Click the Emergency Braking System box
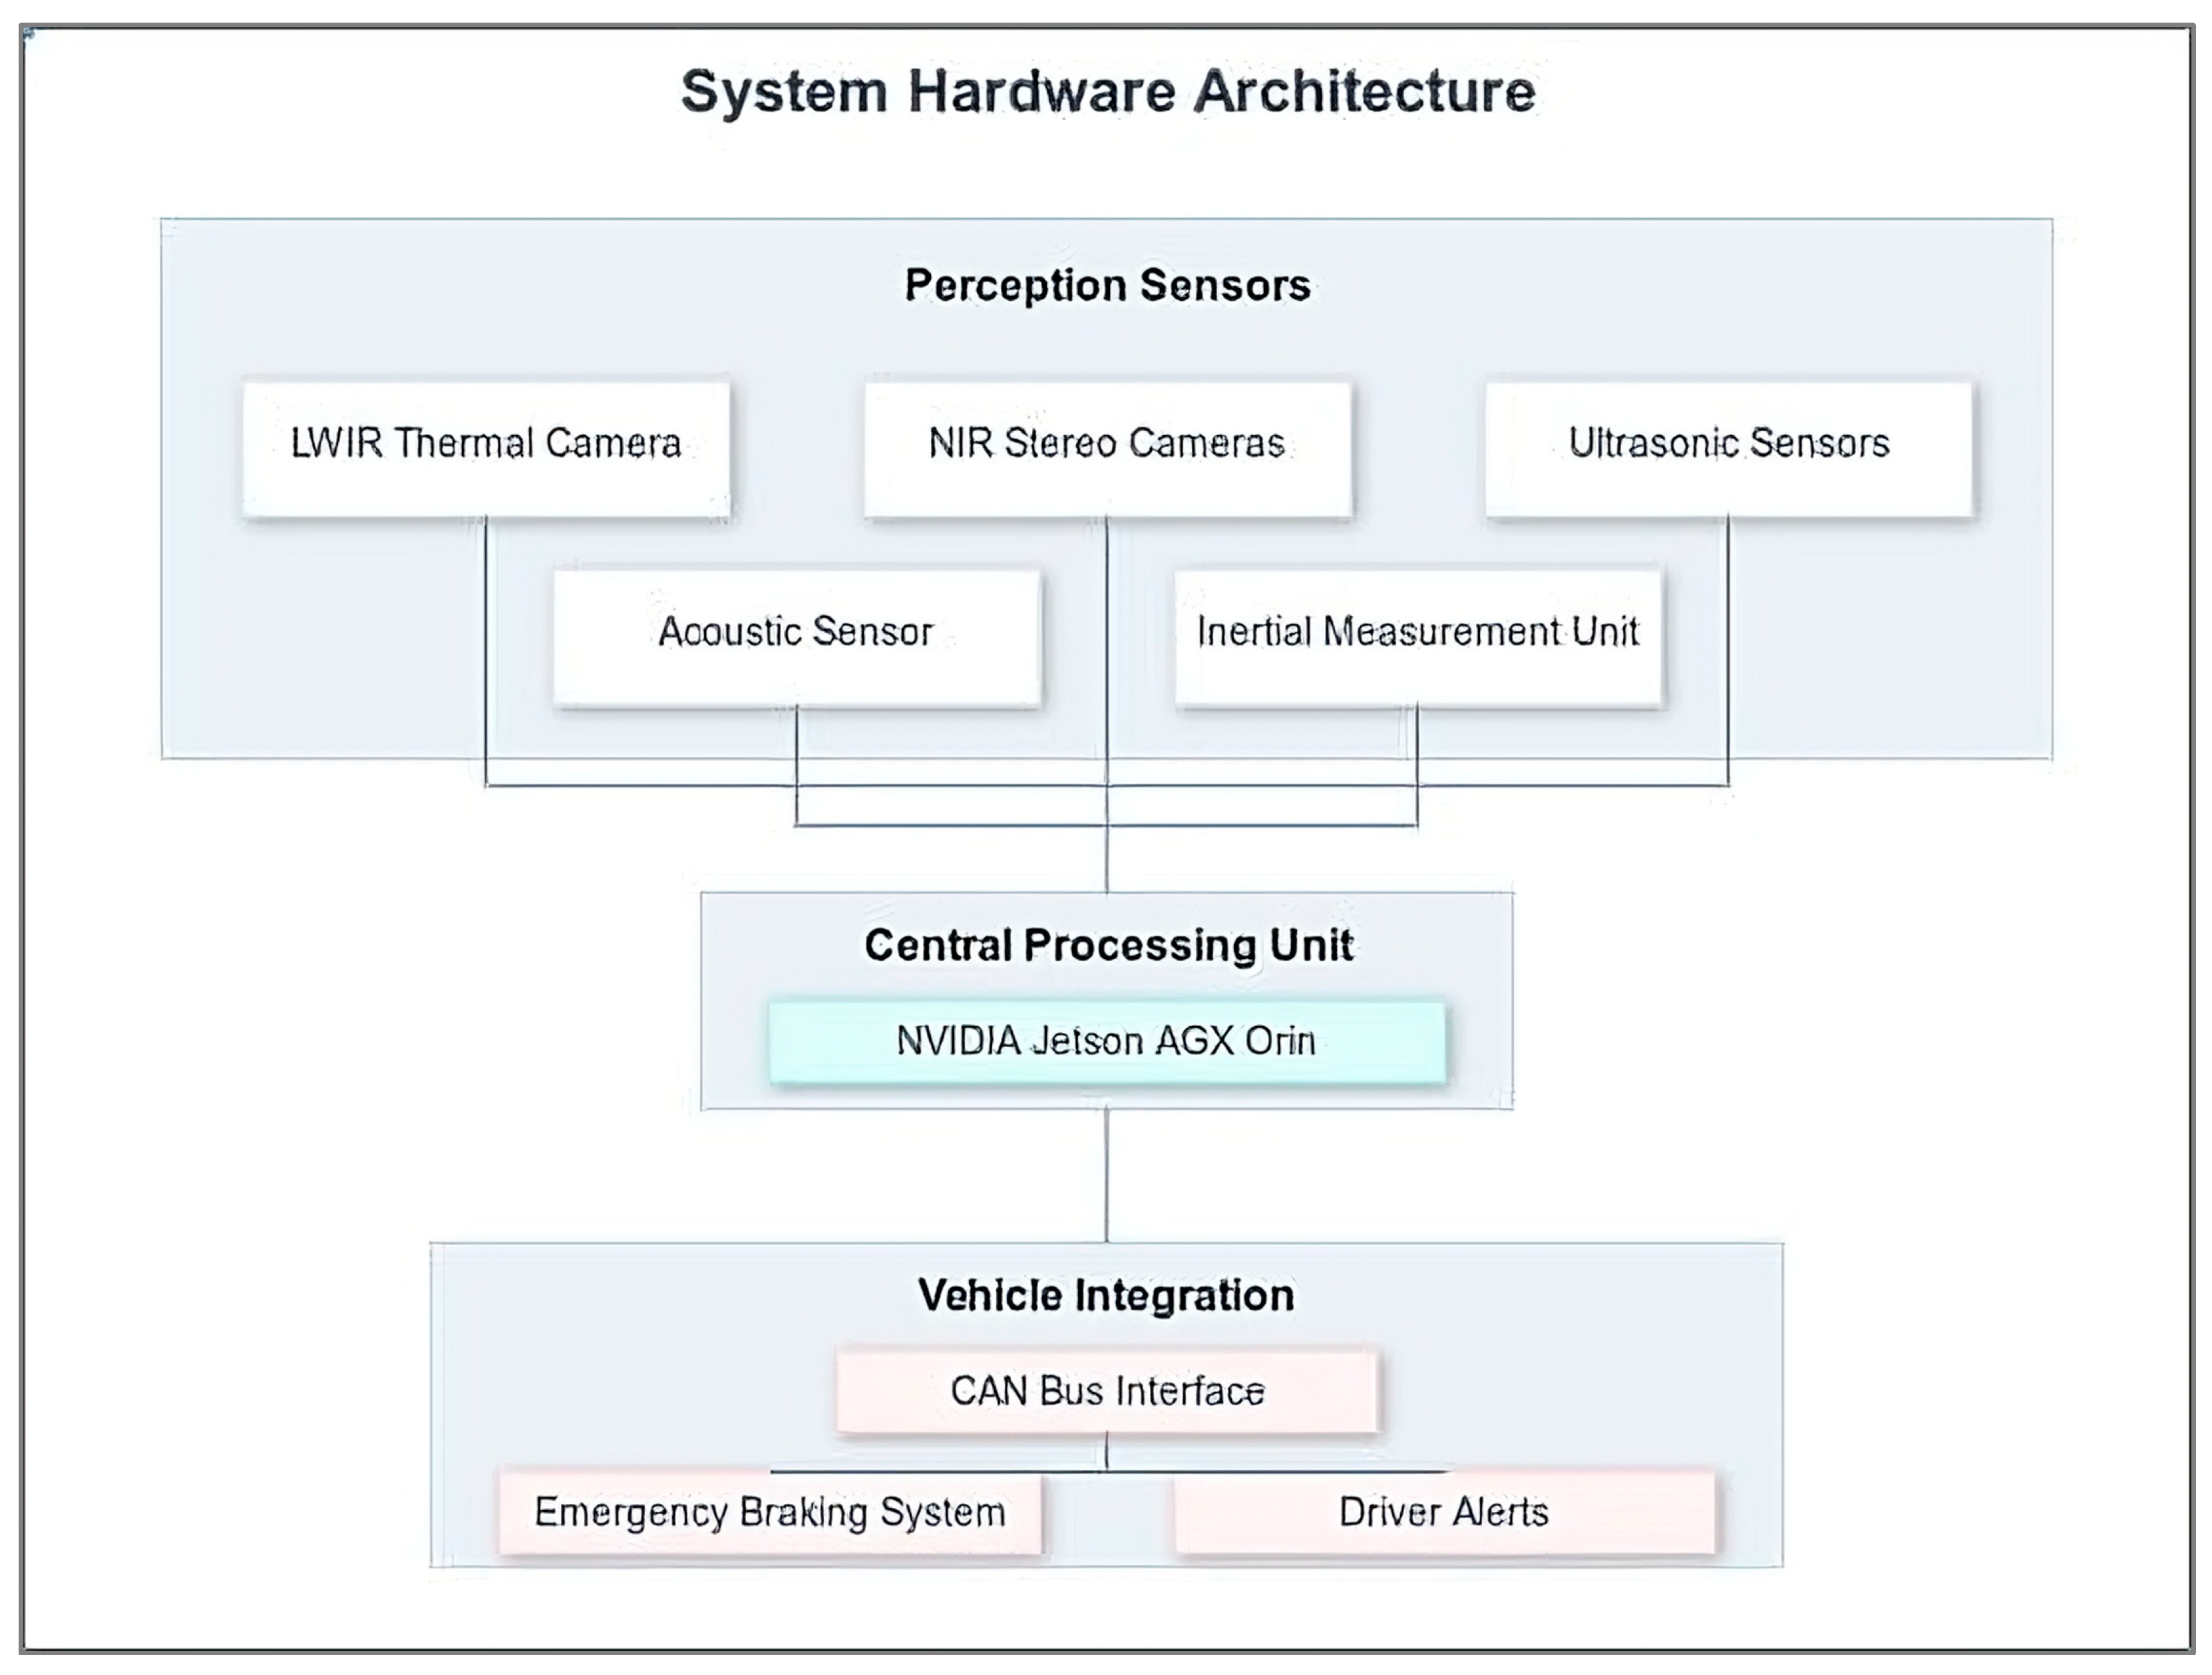 770,1512
